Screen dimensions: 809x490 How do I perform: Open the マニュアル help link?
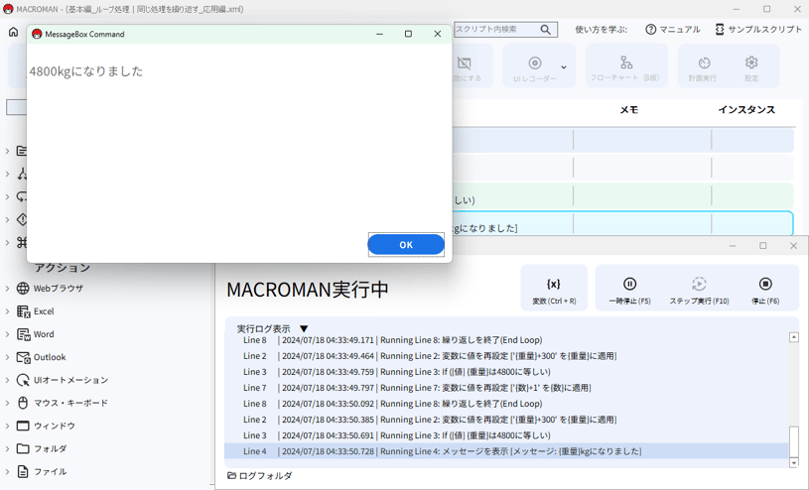[x=672, y=30]
